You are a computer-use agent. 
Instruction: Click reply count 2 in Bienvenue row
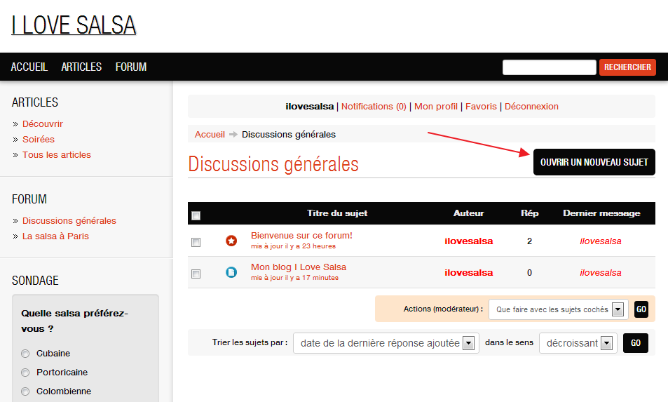coord(529,241)
